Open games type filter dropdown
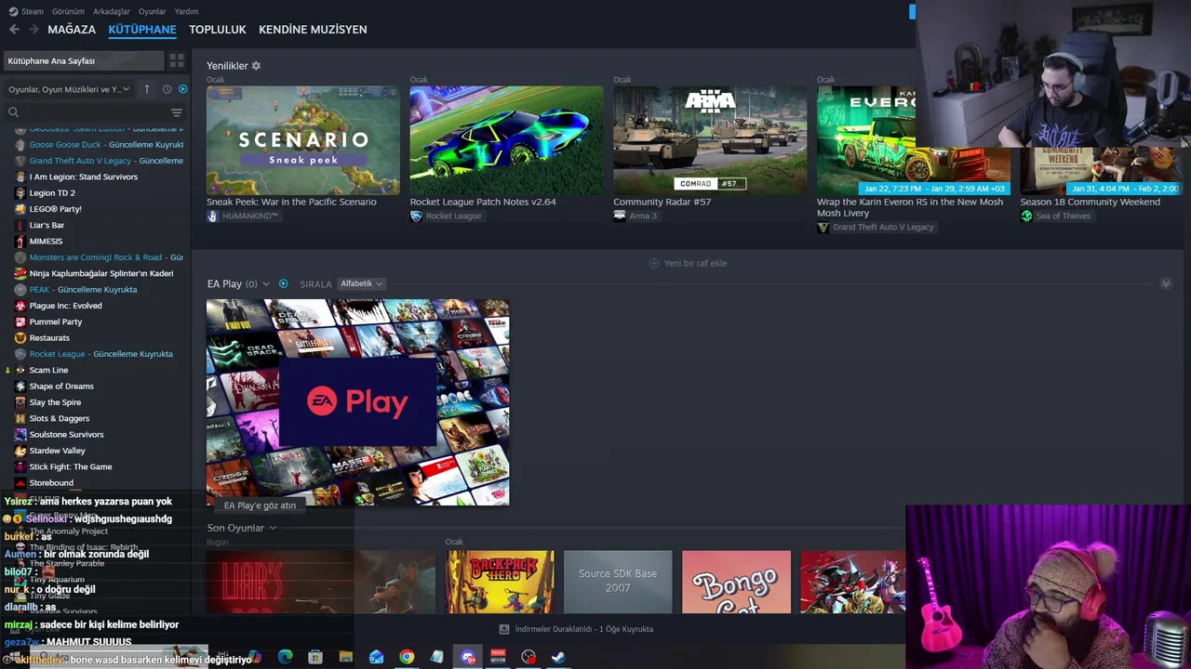The width and height of the screenshot is (1191, 669). (x=69, y=89)
